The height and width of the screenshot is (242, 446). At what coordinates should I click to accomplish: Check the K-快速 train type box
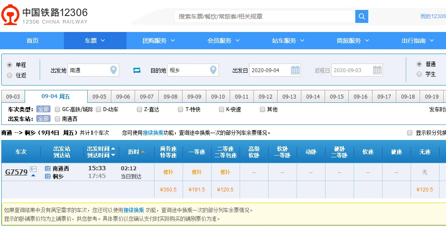click(x=221, y=109)
